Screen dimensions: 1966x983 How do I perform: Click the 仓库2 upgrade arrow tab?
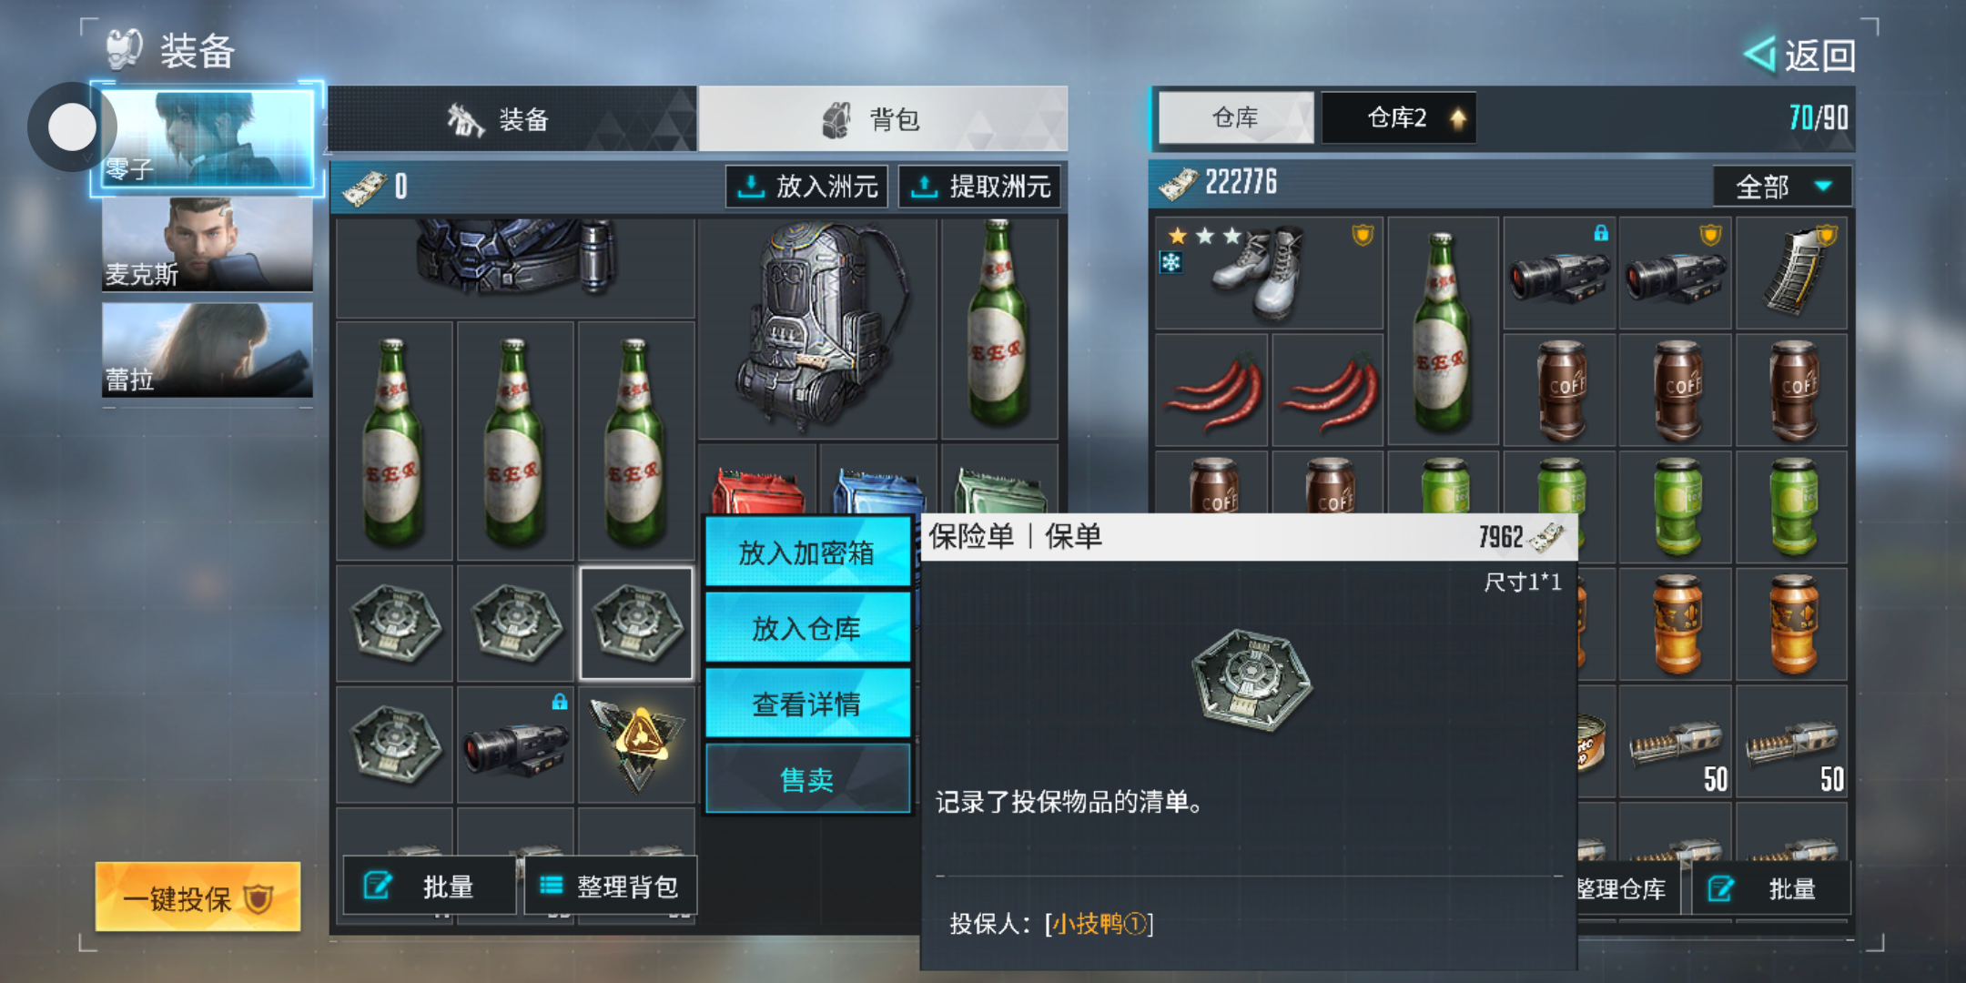(x=1399, y=117)
